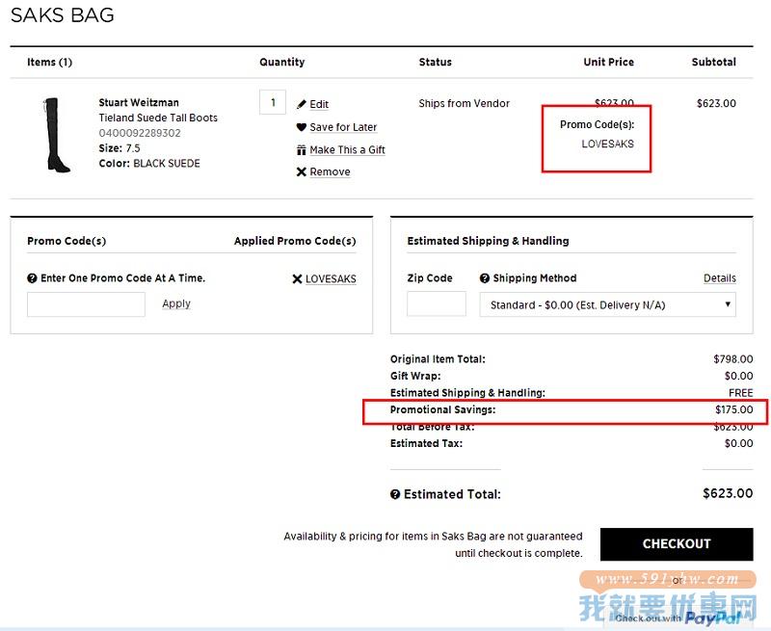Open shipping Details link
Screen dimensions: 771x631
click(719, 278)
